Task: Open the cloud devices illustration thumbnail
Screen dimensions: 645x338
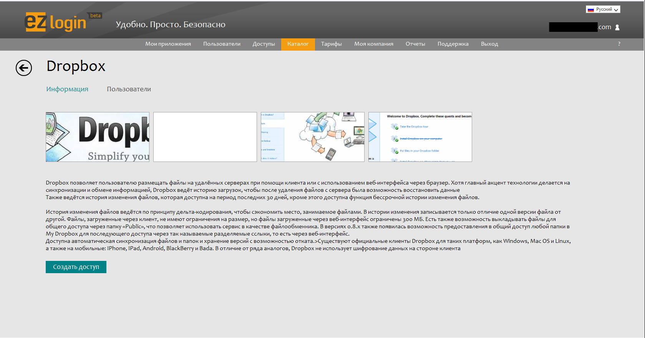Action: (313, 137)
